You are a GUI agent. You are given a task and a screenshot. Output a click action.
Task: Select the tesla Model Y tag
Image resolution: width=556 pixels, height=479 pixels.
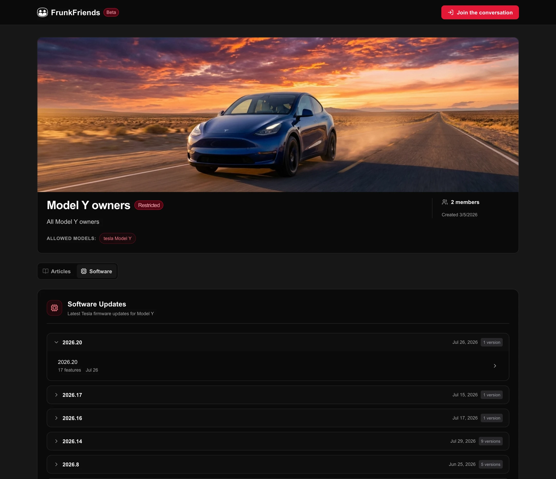pyautogui.click(x=118, y=238)
